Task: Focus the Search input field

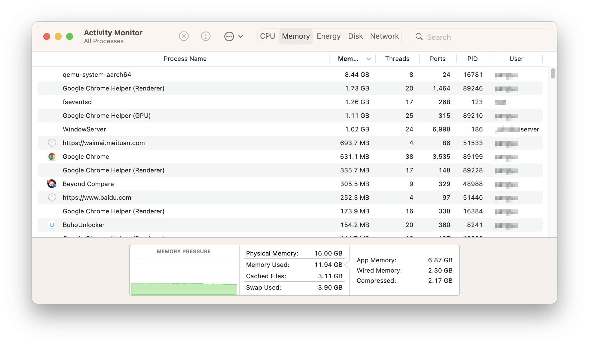Action: [481, 37]
